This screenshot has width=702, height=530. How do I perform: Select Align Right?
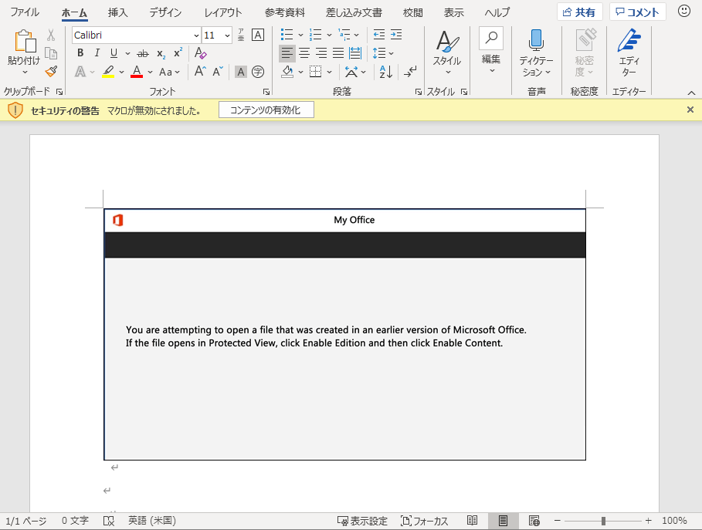[x=321, y=53]
